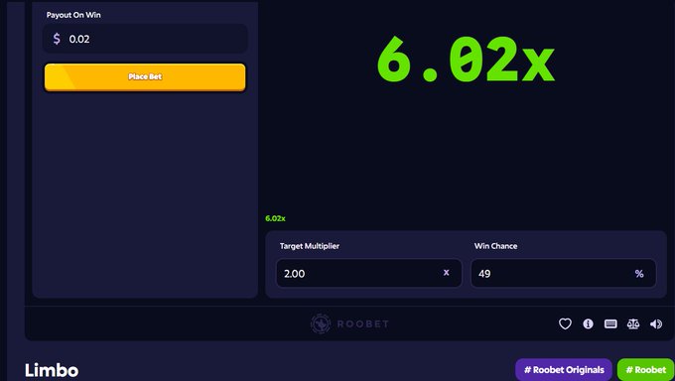This screenshot has width=675, height=381.
Task: Click the Win Chance label
Action: [x=495, y=246]
